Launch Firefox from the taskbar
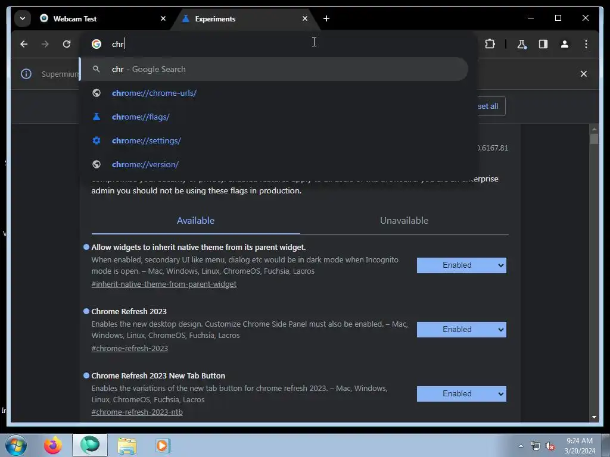Image resolution: width=610 pixels, height=457 pixels. coord(53,445)
